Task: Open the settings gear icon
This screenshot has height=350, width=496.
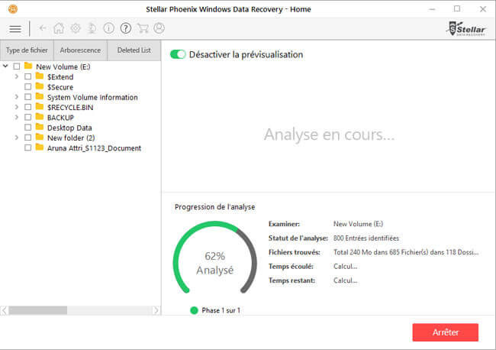Action: tap(76, 28)
